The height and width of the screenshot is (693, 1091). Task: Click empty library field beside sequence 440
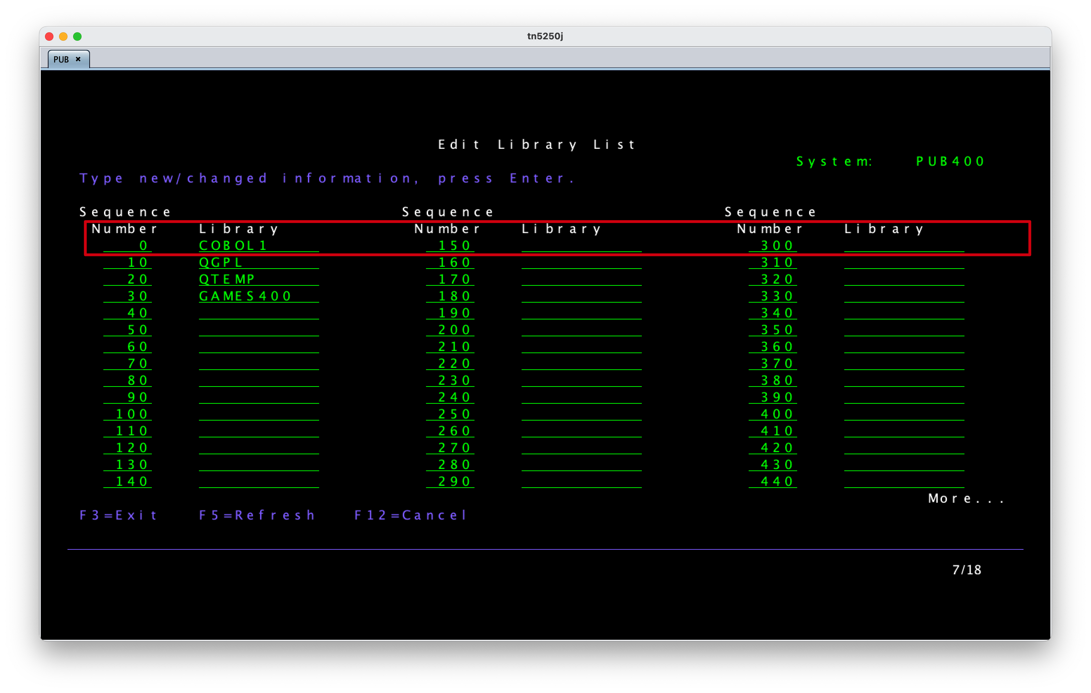904,482
